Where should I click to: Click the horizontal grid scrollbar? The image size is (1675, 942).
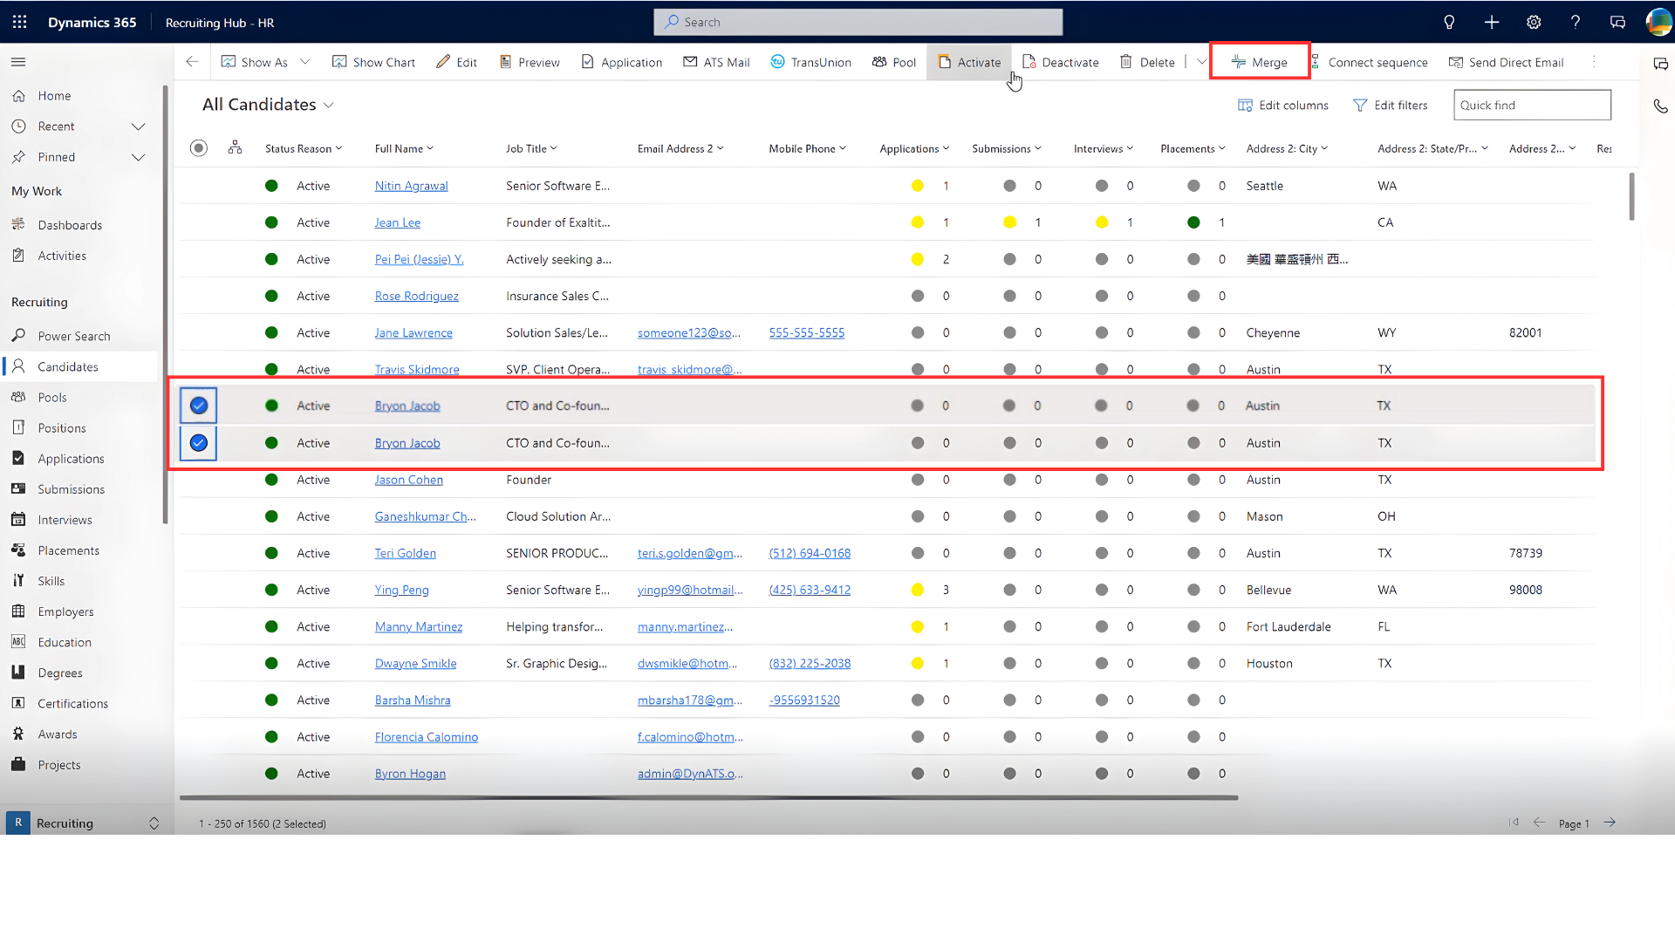coord(708,797)
